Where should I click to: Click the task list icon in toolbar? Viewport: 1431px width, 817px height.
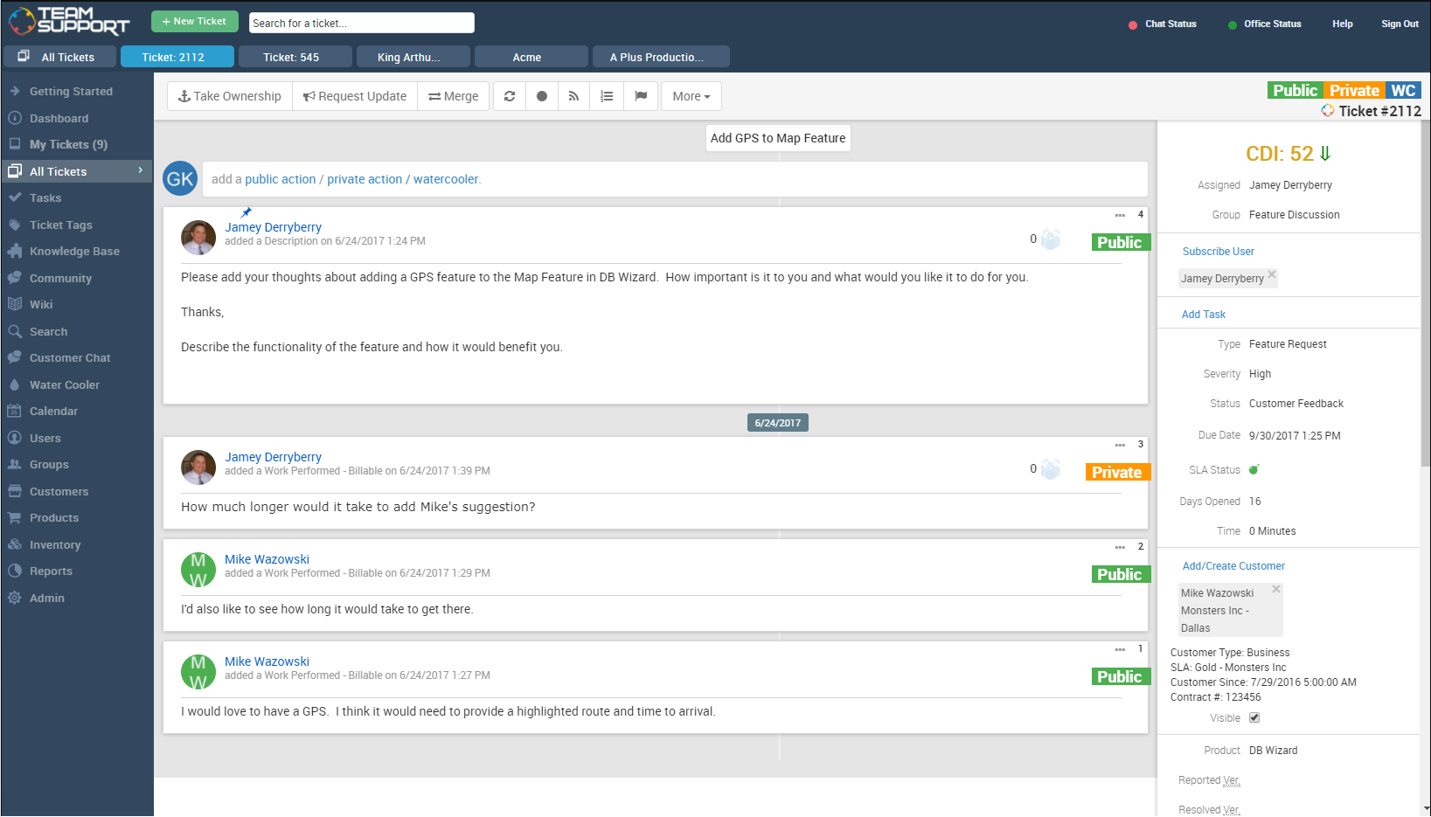[x=607, y=96]
